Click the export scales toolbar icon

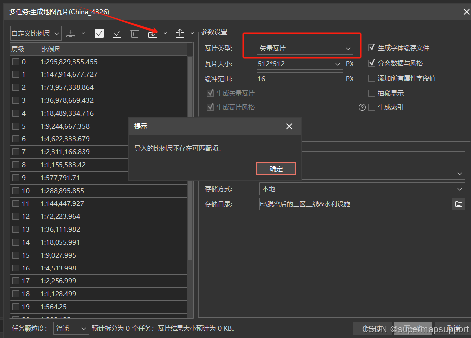point(180,33)
